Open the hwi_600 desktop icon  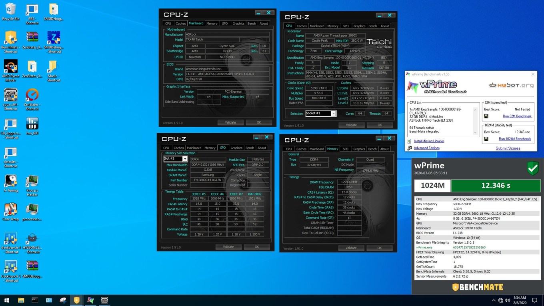coord(32,126)
